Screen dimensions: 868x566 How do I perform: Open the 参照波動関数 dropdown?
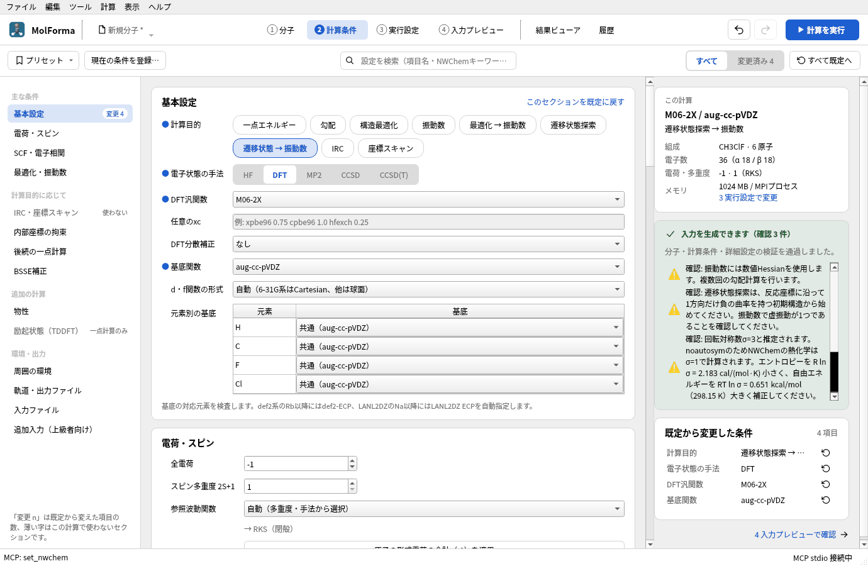pos(434,509)
